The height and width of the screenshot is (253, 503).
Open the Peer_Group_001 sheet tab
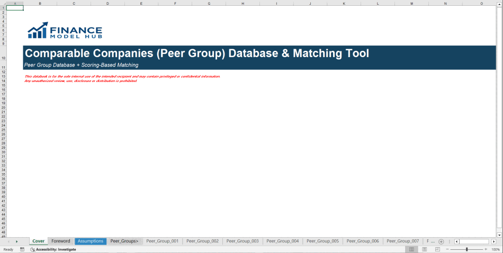coord(162,241)
